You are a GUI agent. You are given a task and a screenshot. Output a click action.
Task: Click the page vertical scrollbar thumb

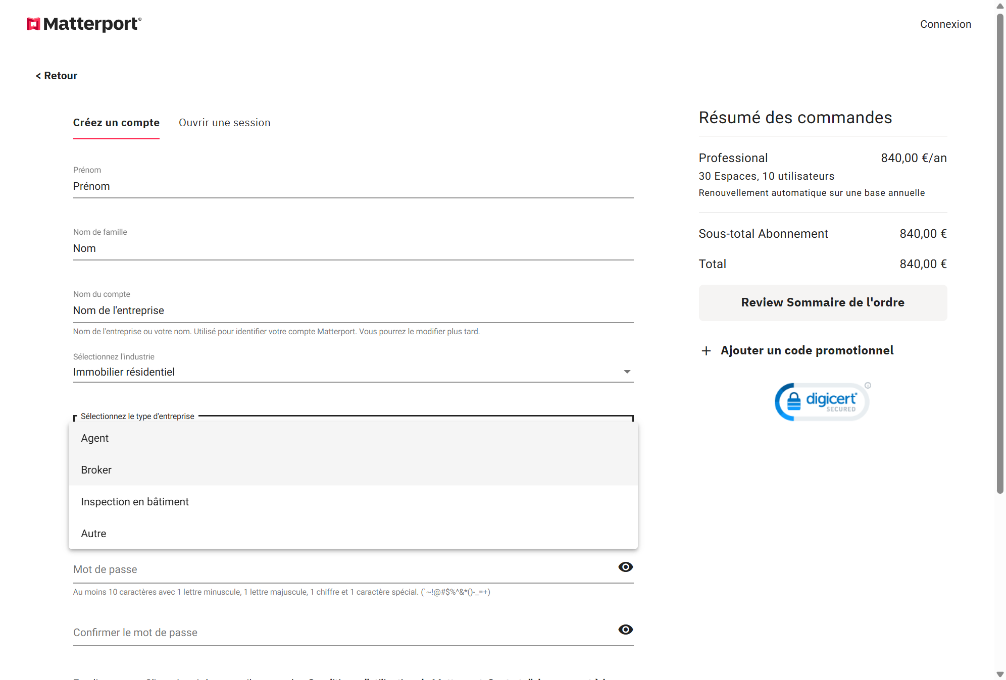point(1000,252)
